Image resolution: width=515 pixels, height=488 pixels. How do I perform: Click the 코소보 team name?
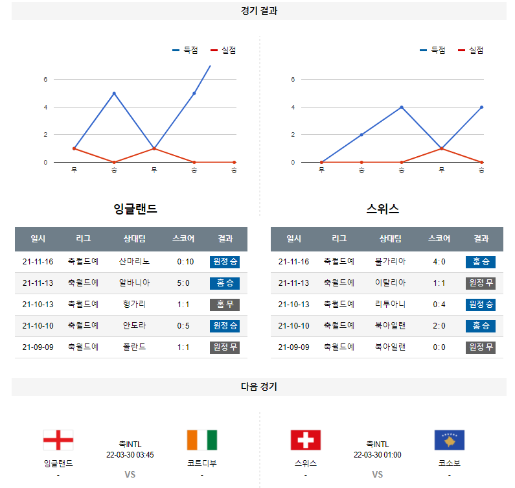point(450,463)
